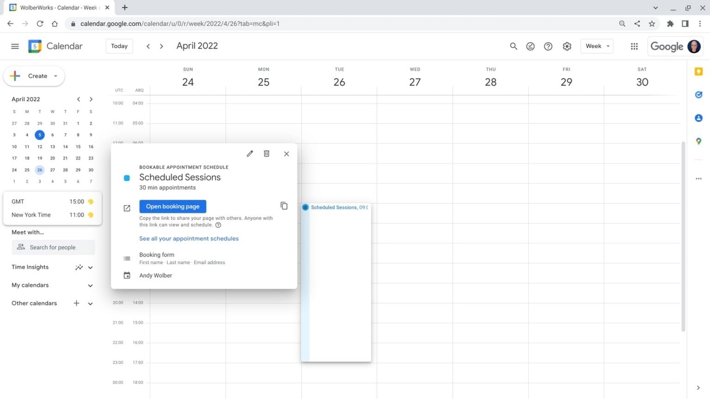Image resolution: width=710 pixels, height=399 pixels.
Task: Edit the Scheduled Sessions appointment schedule
Action: coord(249,153)
